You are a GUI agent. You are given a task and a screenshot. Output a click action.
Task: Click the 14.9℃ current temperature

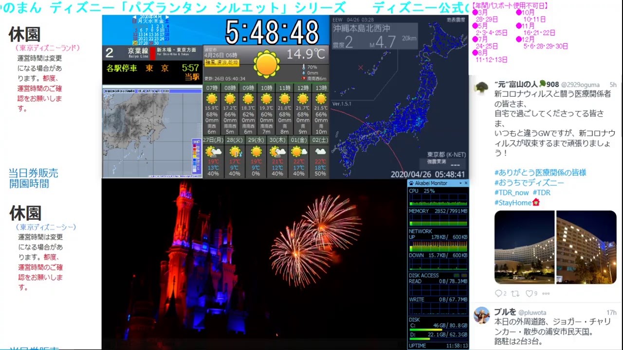pyautogui.click(x=306, y=54)
